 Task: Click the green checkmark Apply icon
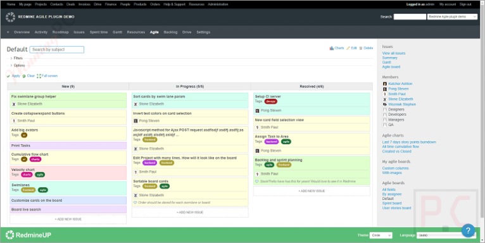coord(8,76)
